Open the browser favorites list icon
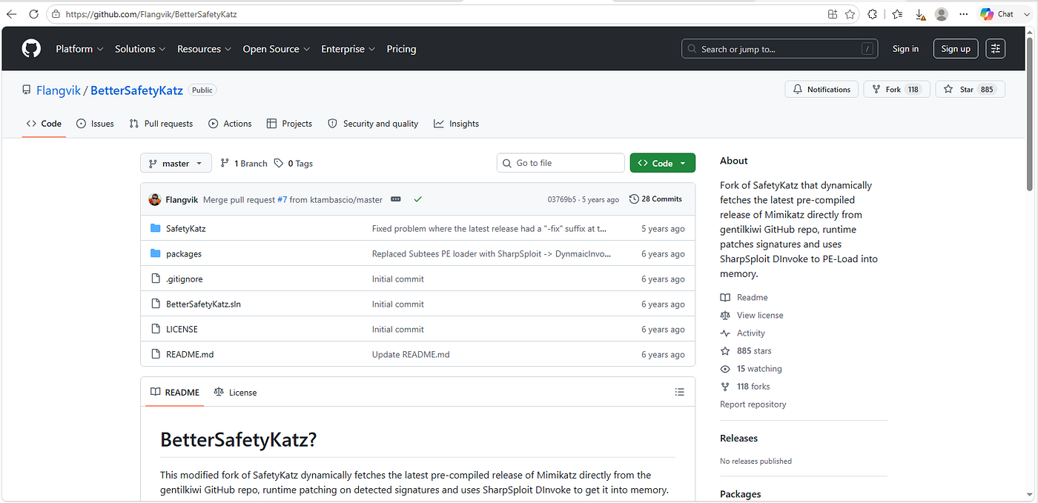 tap(897, 14)
